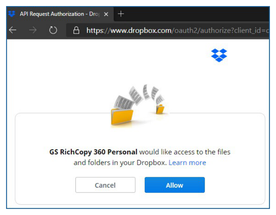This screenshot has height=215, width=276.
Task: Click the 'GS RichCopy 360 Personal' app name
Action: (x=93, y=152)
